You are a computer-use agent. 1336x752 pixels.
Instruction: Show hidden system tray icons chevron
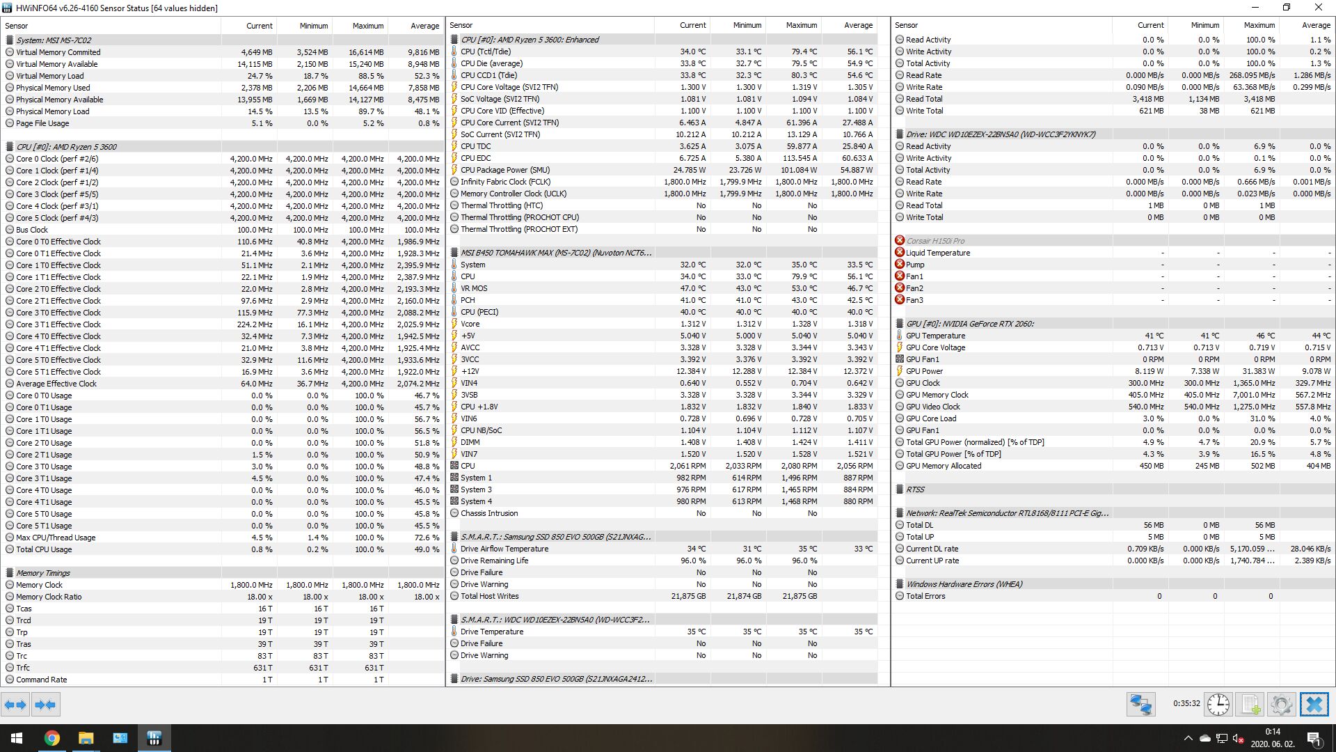(x=1188, y=738)
